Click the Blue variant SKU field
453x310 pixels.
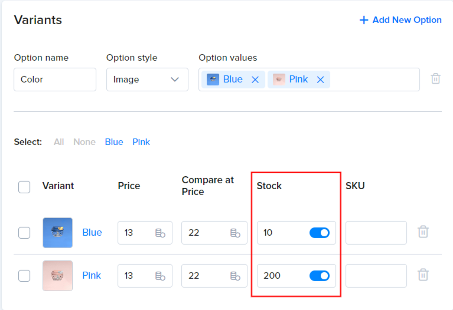click(376, 233)
